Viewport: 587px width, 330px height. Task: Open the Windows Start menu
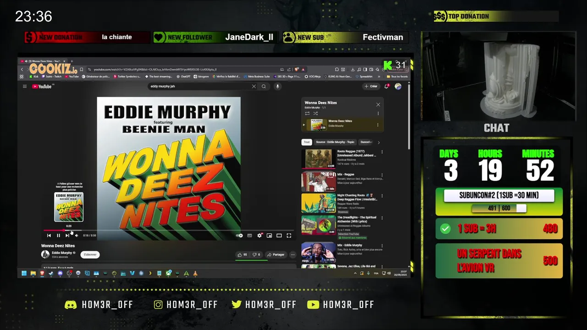coord(24,274)
